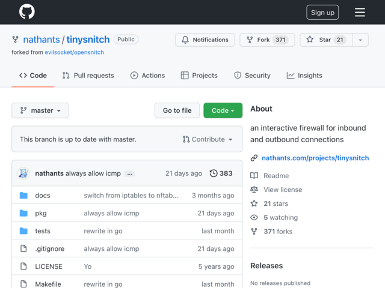Open the Releases heading link
Screen dimensions: 385x288
[x=266, y=266]
